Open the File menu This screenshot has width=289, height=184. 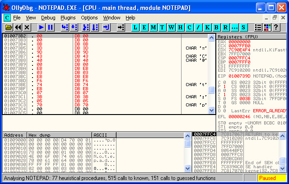coord(17,18)
